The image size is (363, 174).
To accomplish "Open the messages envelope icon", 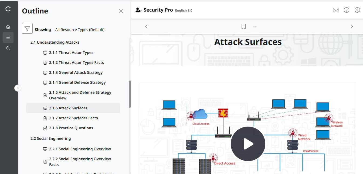I will 335,10.
